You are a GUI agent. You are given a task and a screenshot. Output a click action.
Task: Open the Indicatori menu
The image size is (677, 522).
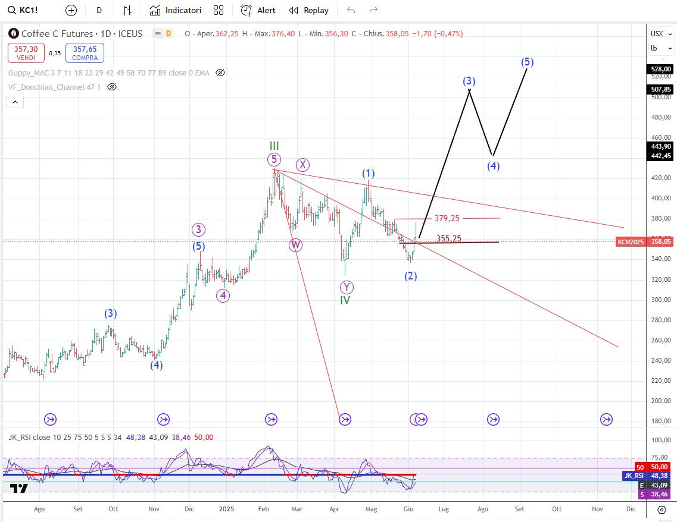point(176,10)
